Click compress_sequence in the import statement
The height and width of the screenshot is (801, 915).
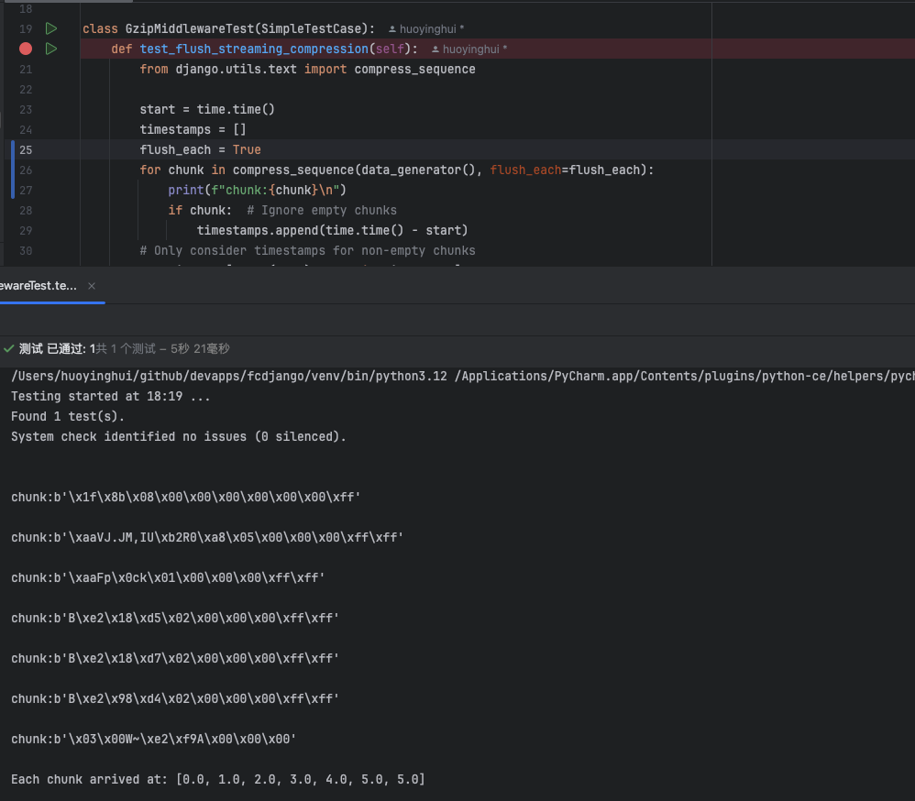414,69
